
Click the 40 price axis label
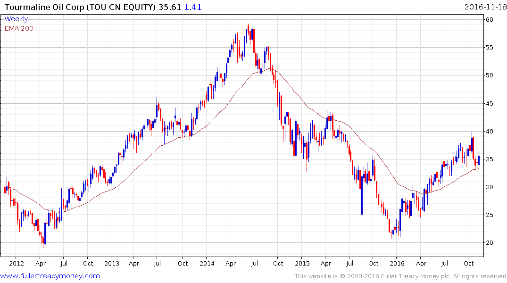(x=490, y=131)
